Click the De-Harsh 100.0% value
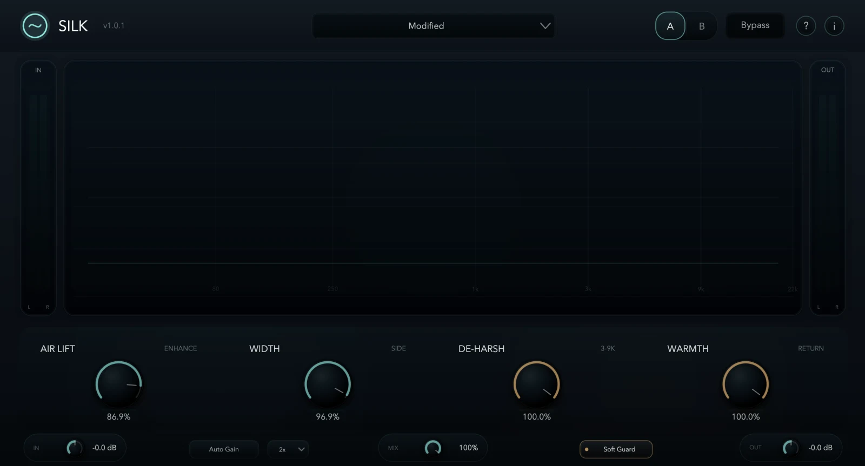 click(x=536, y=417)
